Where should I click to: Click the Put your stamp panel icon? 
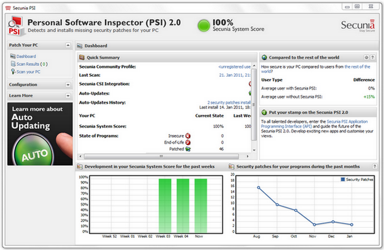(x=264, y=112)
